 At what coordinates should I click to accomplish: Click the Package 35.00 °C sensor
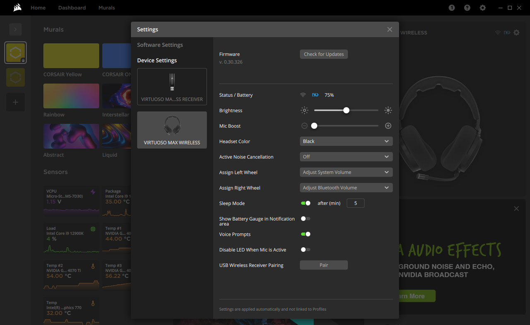point(117,201)
